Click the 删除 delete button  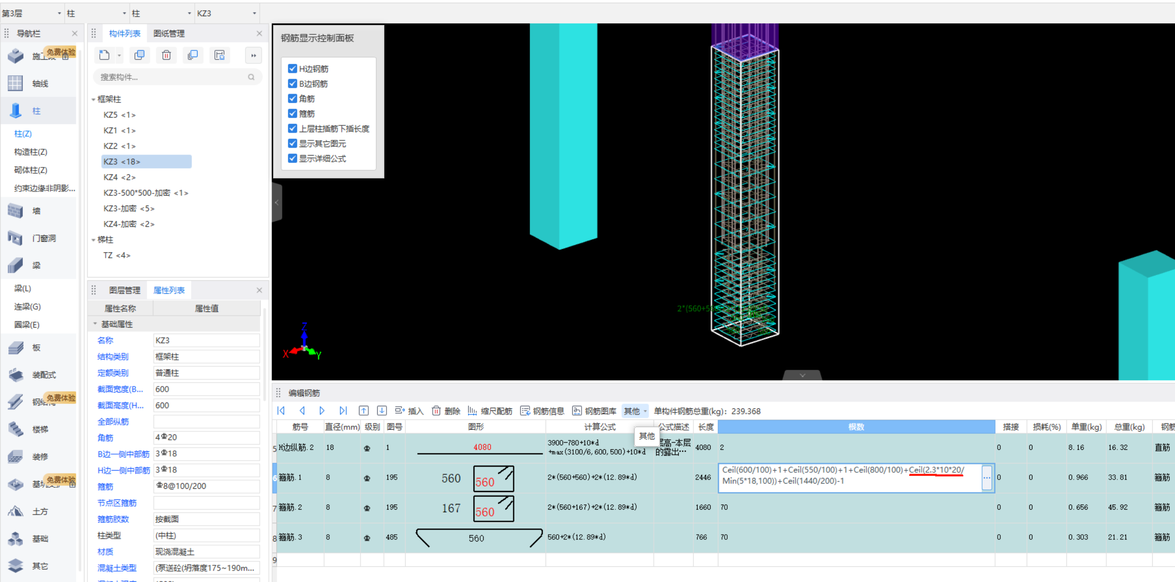[446, 411]
